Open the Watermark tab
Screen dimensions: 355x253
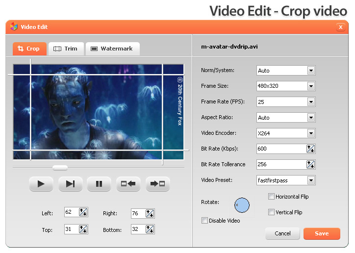coord(112,49)
